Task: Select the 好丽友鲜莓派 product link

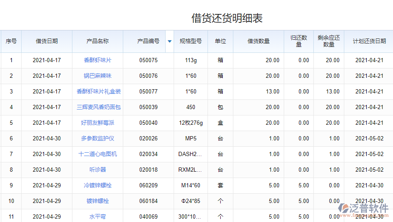Action: (x=97, y=123)
